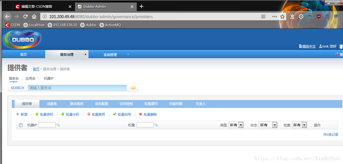This screenshot has width=343, height=164.
Task: Select the 提供者 tab
Action: (27, 104)
